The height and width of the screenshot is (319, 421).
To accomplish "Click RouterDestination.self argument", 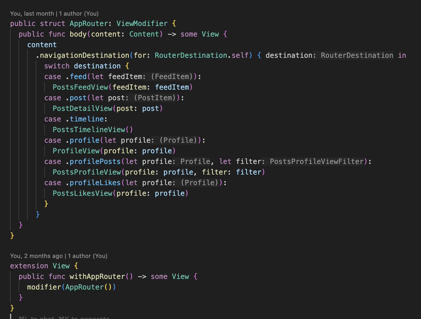I will pos(202,55).
